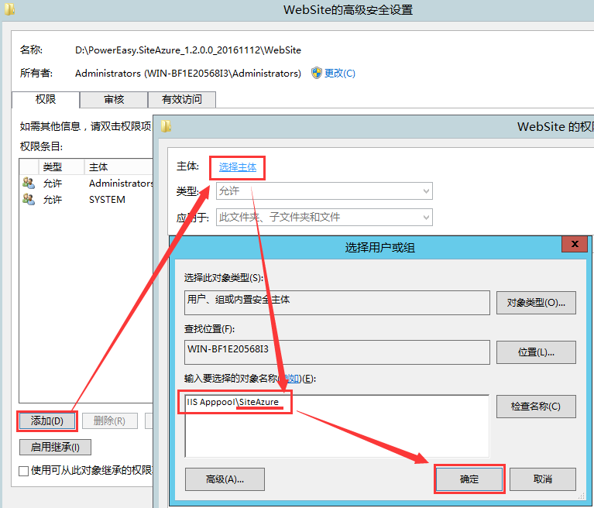Click the 检查名称(C) button
This screenshot has width=594, height=508.
coord(536,407)
